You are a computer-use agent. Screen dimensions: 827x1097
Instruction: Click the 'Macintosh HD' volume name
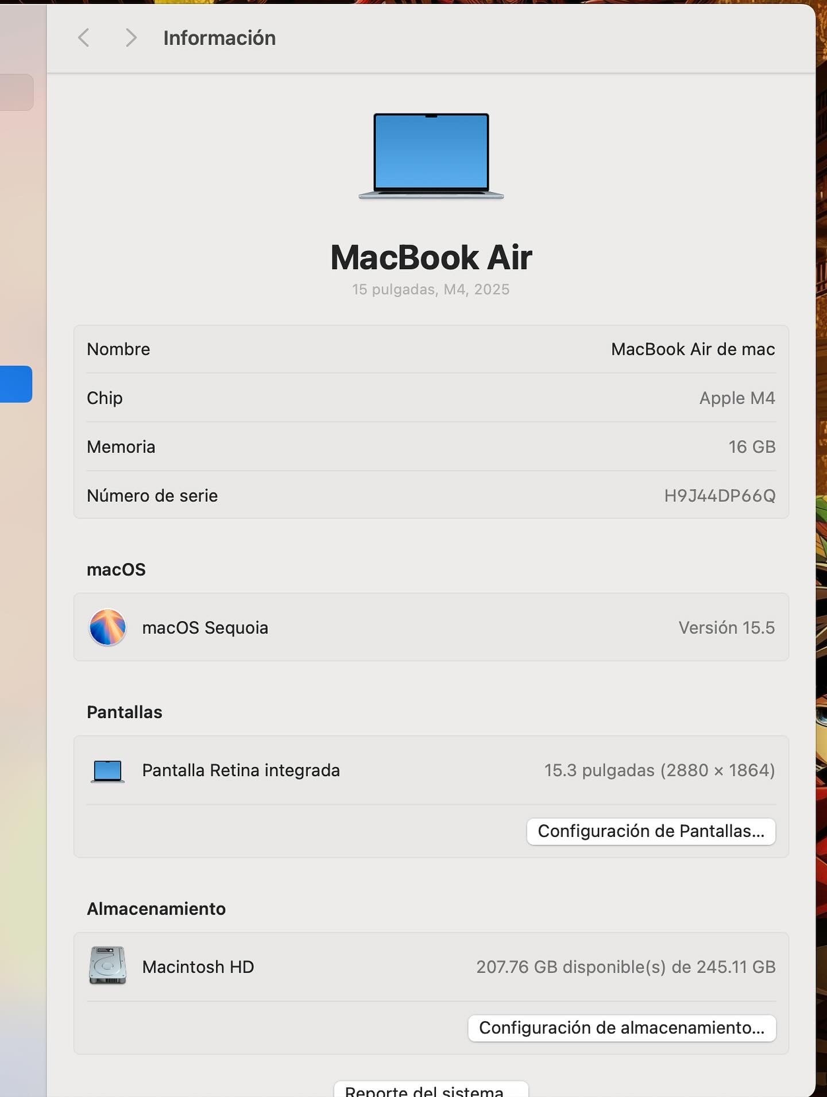[198, 967]
